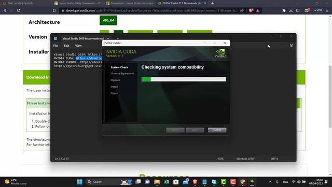Close the Visual Studio 2019 Notepad tab
The image size is (332, 187).
click(108, 38)
